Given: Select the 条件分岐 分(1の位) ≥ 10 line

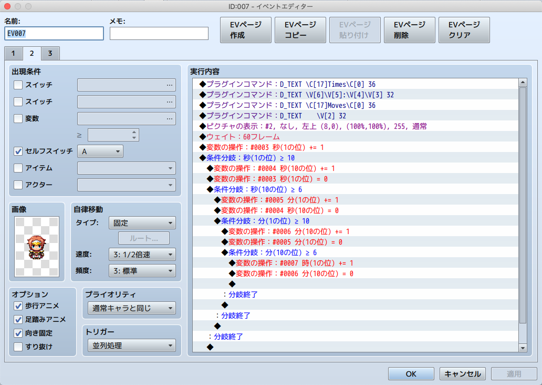Looking at the screenshot, I should coord(356,221).
